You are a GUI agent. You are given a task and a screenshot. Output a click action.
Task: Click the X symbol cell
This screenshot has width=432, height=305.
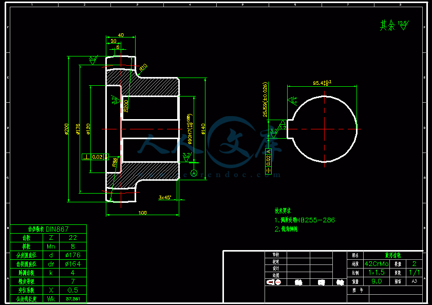pyautogui.click(x=51, y=290)
